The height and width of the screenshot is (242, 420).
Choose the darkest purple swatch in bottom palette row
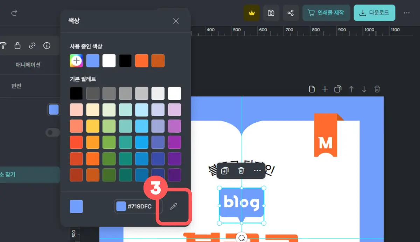(174, 175)
